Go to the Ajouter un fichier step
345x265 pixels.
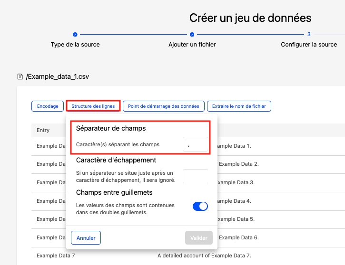click(x=192, y=45)
